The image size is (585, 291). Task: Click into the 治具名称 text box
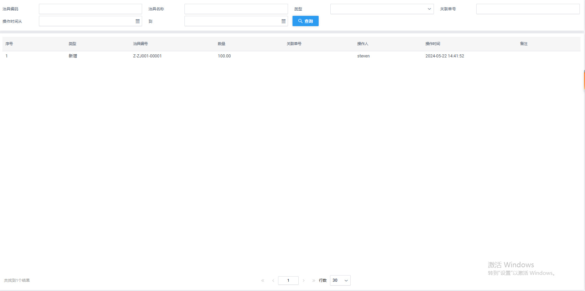click(x=236, y=9)
